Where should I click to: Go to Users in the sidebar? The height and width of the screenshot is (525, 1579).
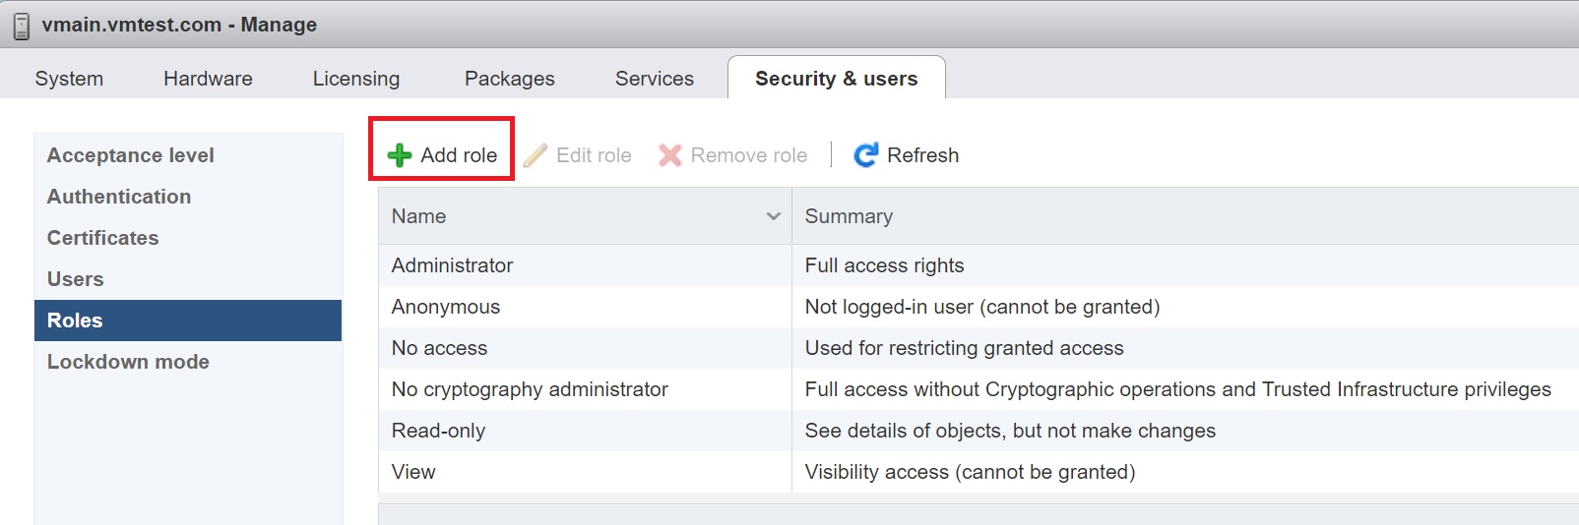click(76, 279)
